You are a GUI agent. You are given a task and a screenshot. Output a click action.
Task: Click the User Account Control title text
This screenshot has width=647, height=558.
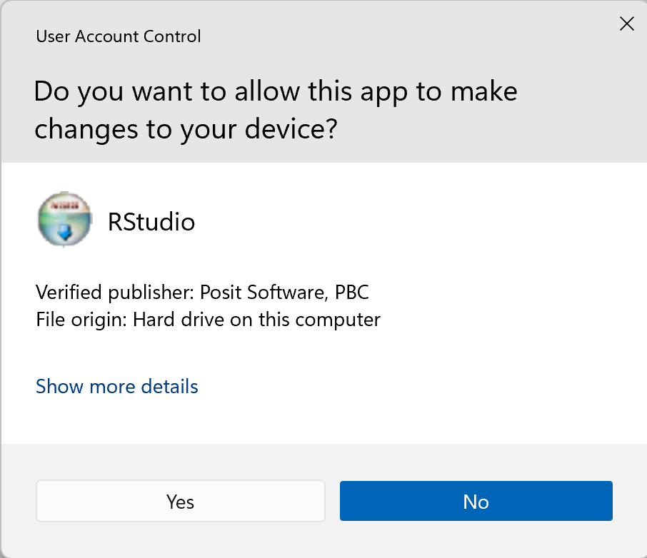click(118, 36)
